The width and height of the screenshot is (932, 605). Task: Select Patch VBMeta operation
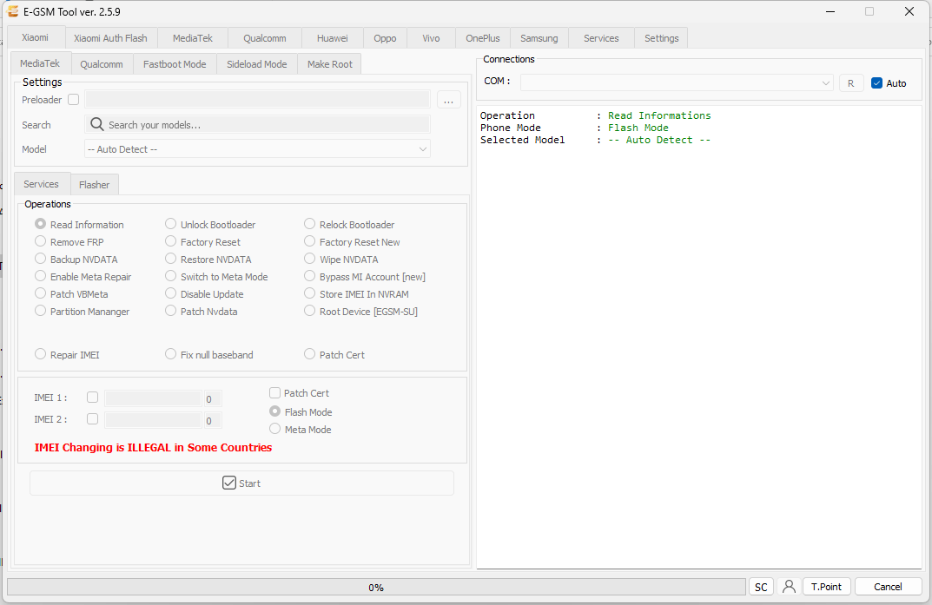tap(41, 293)
